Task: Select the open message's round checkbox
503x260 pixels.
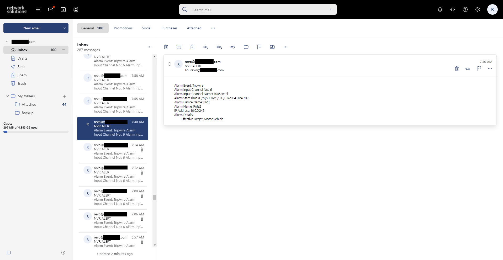Action: [x=170, y=64]
